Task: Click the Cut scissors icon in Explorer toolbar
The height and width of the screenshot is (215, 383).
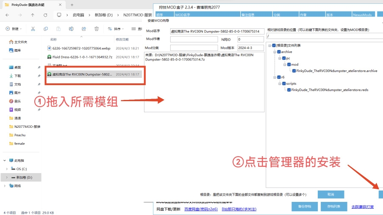Action: pos(33,29)
